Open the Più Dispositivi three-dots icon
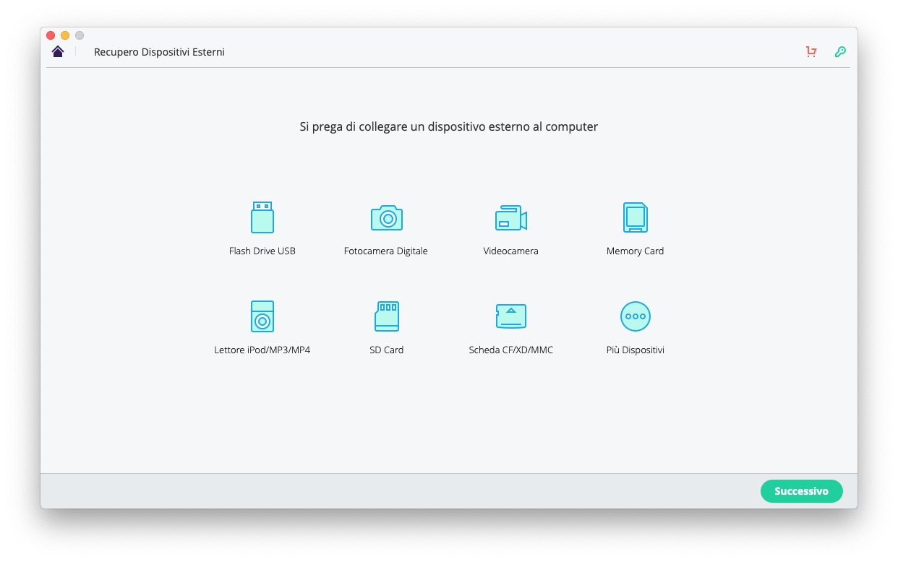The width and height of the screenshot is (898, 562). 636,316
